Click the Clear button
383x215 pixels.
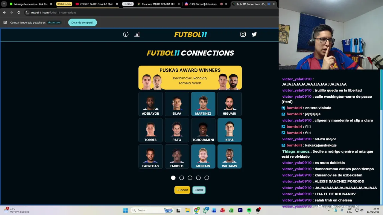click(199, 190)
